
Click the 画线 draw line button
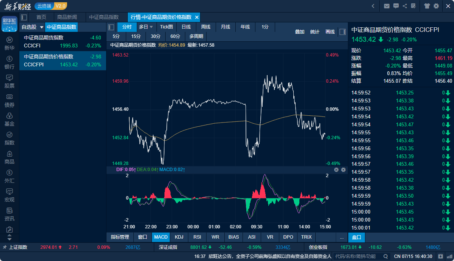[x=330, y=32]
